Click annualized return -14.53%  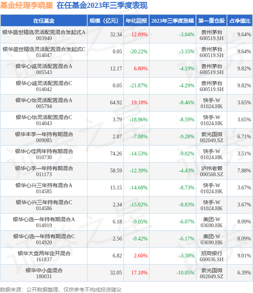[139, 153]
